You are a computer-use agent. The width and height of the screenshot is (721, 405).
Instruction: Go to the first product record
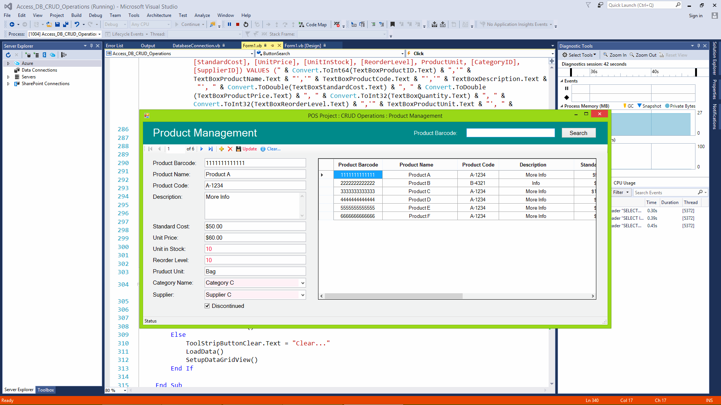tap(150, 149)
